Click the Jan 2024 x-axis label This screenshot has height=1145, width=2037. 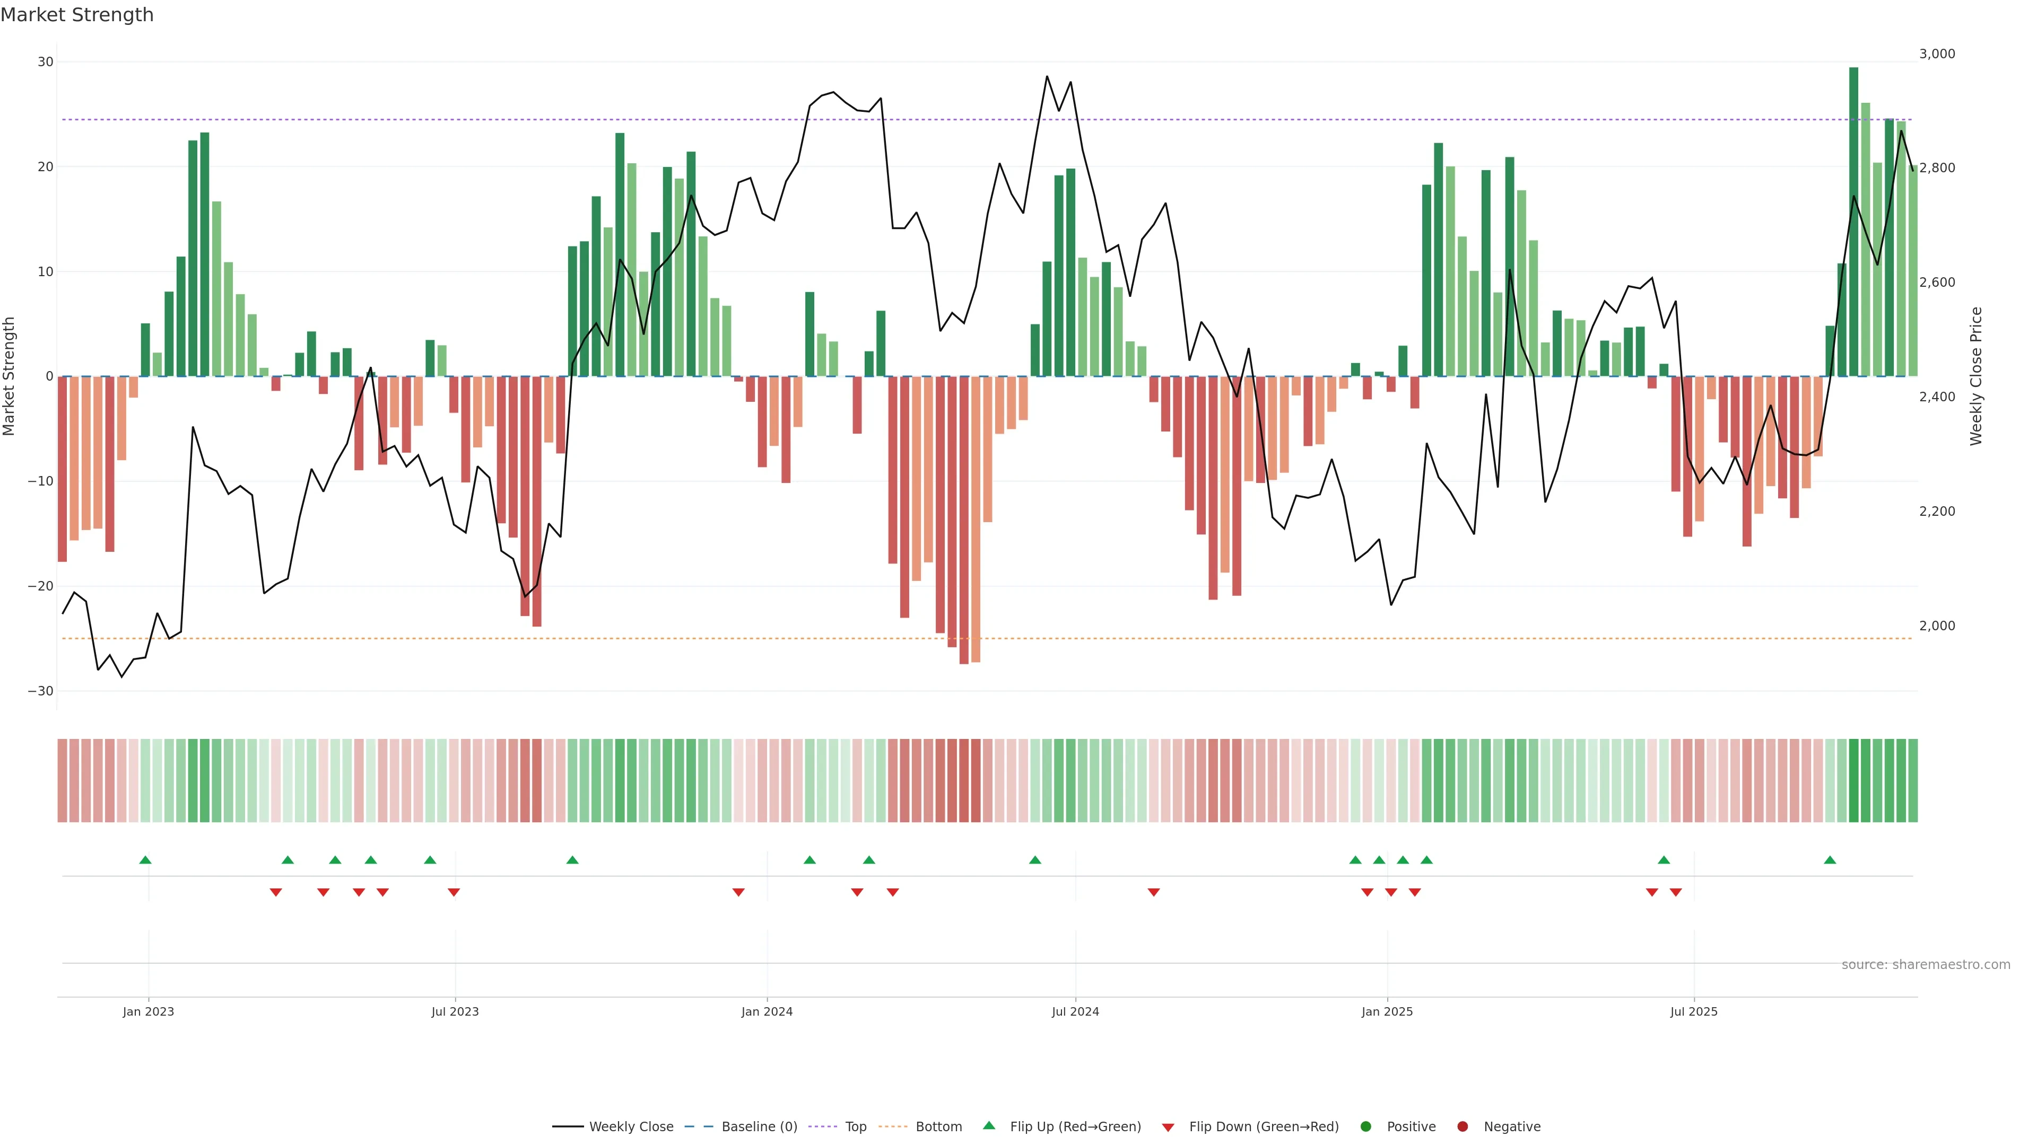tap(766, 1011)
